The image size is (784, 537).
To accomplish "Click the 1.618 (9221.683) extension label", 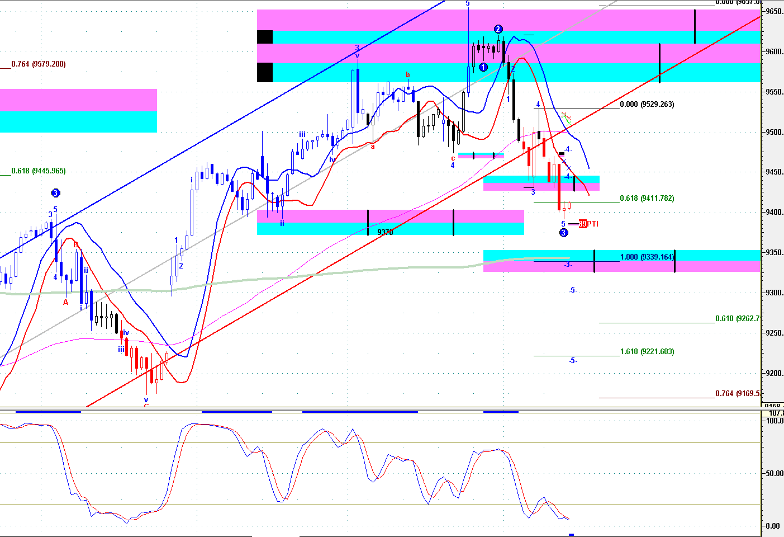I will click(647, 352).
